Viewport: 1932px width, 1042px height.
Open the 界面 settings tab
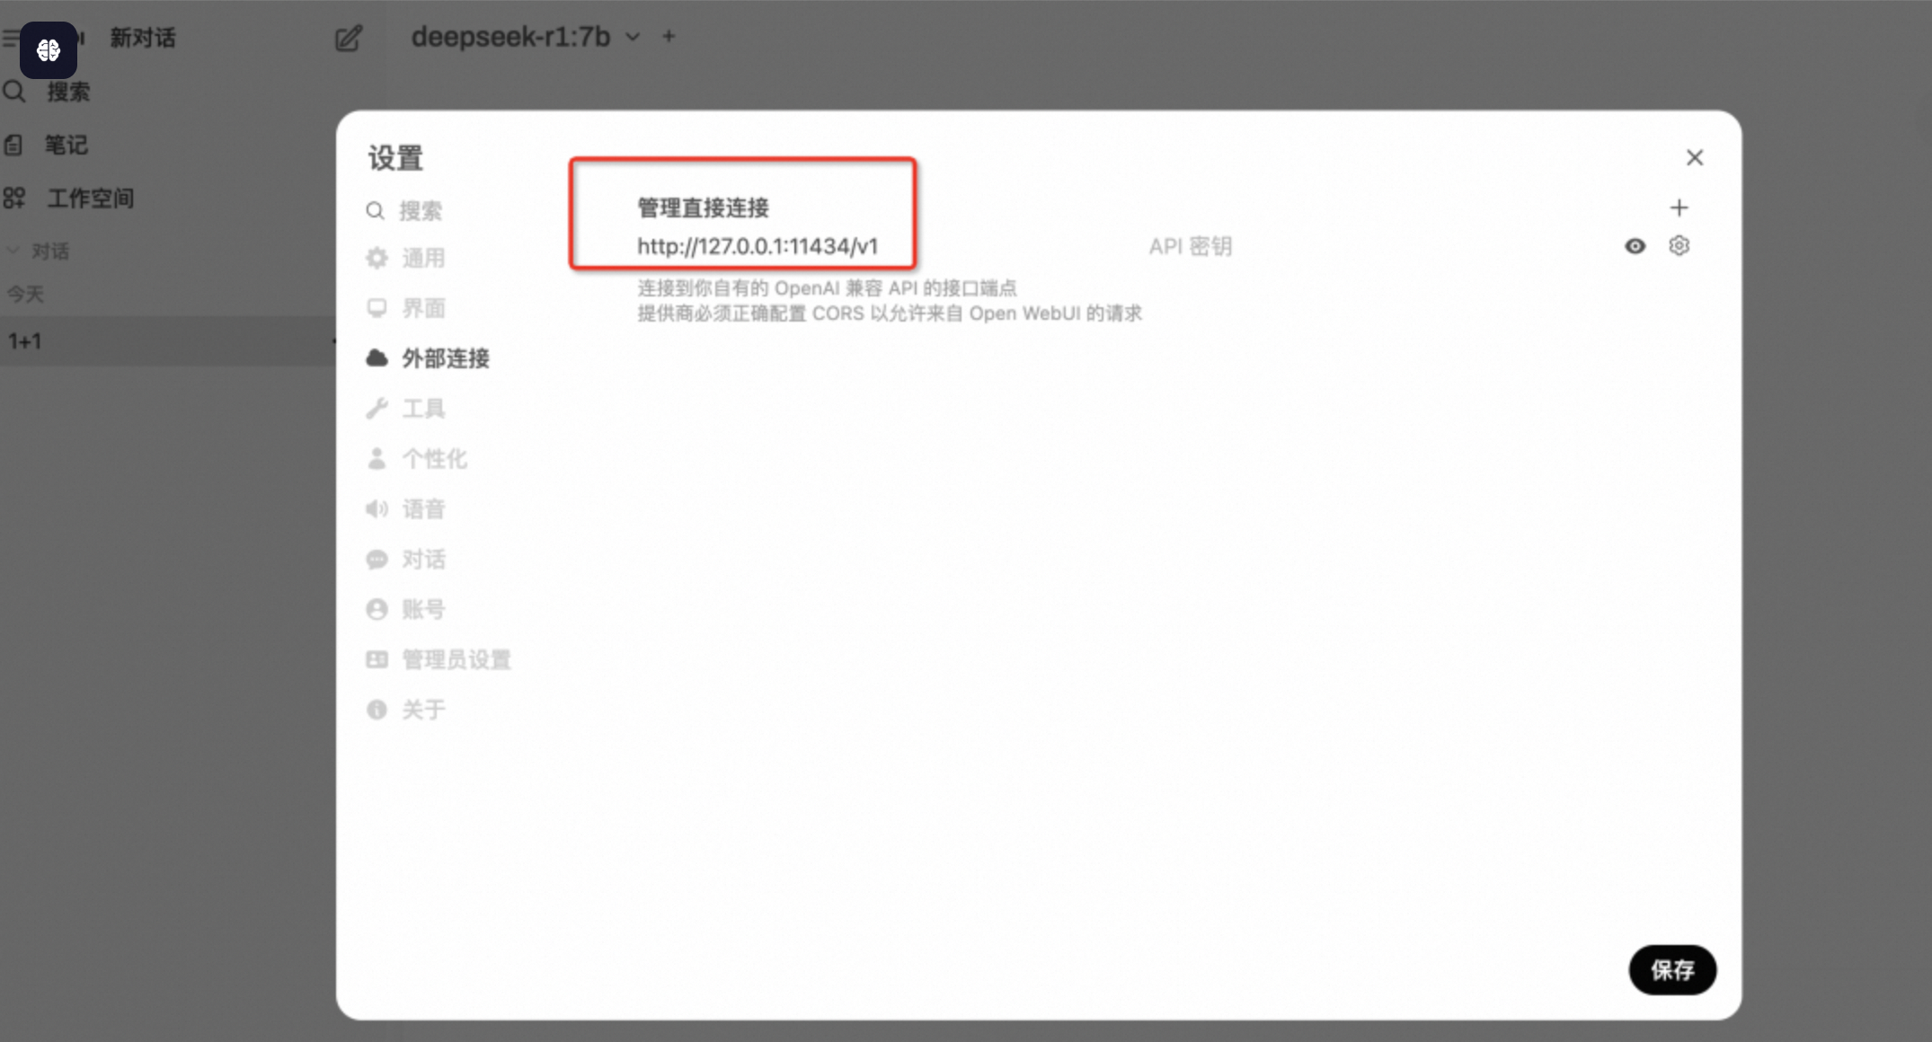click(422, 308)
